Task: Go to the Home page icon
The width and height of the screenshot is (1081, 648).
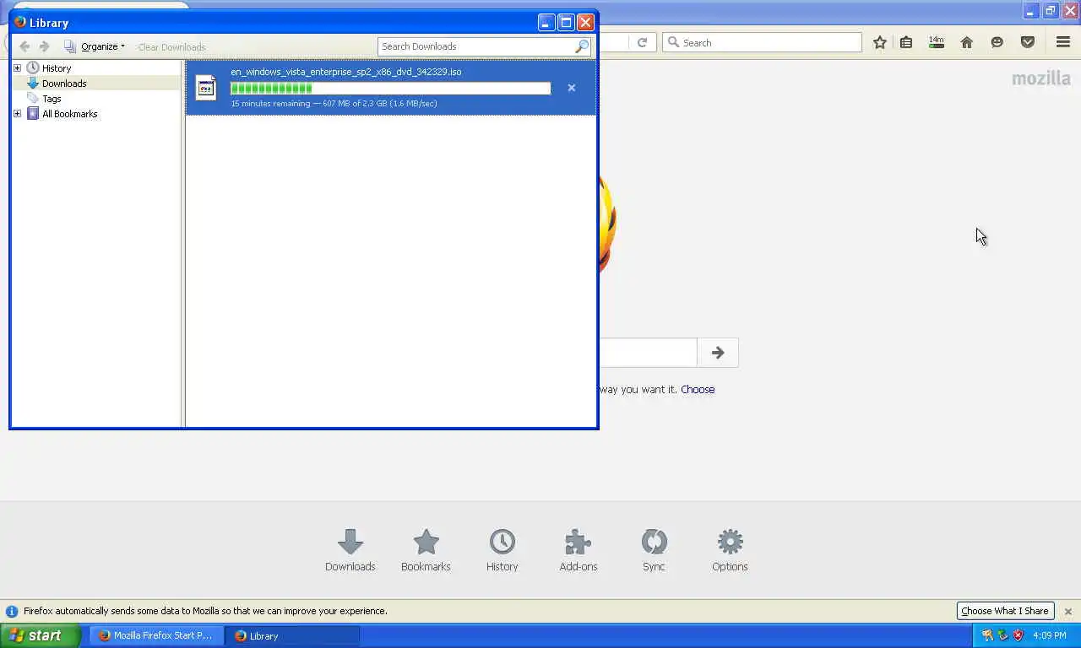Action: (967, 42)
